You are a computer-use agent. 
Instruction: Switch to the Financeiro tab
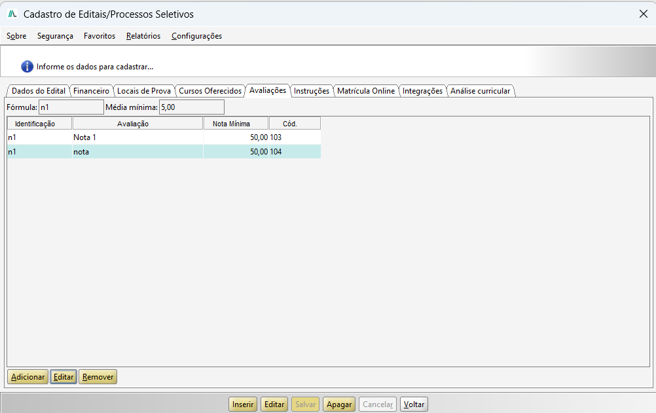tap(91, 91)
